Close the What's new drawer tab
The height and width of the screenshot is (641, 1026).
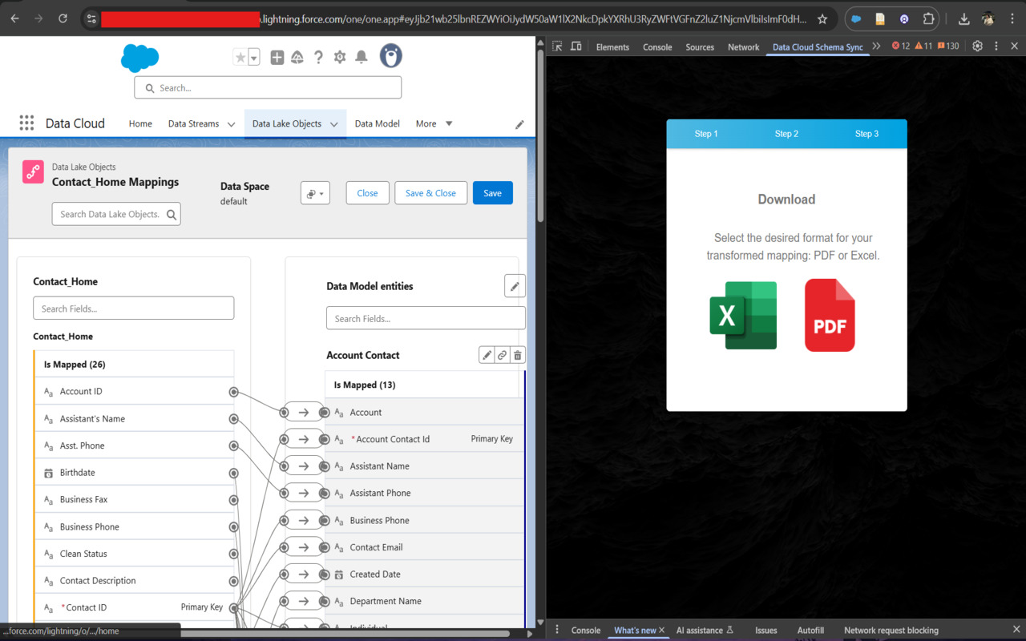pos(661,630)
